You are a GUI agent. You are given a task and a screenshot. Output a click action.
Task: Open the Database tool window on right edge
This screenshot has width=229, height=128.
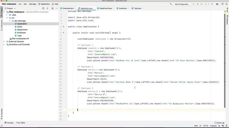[x=227, y=20]
